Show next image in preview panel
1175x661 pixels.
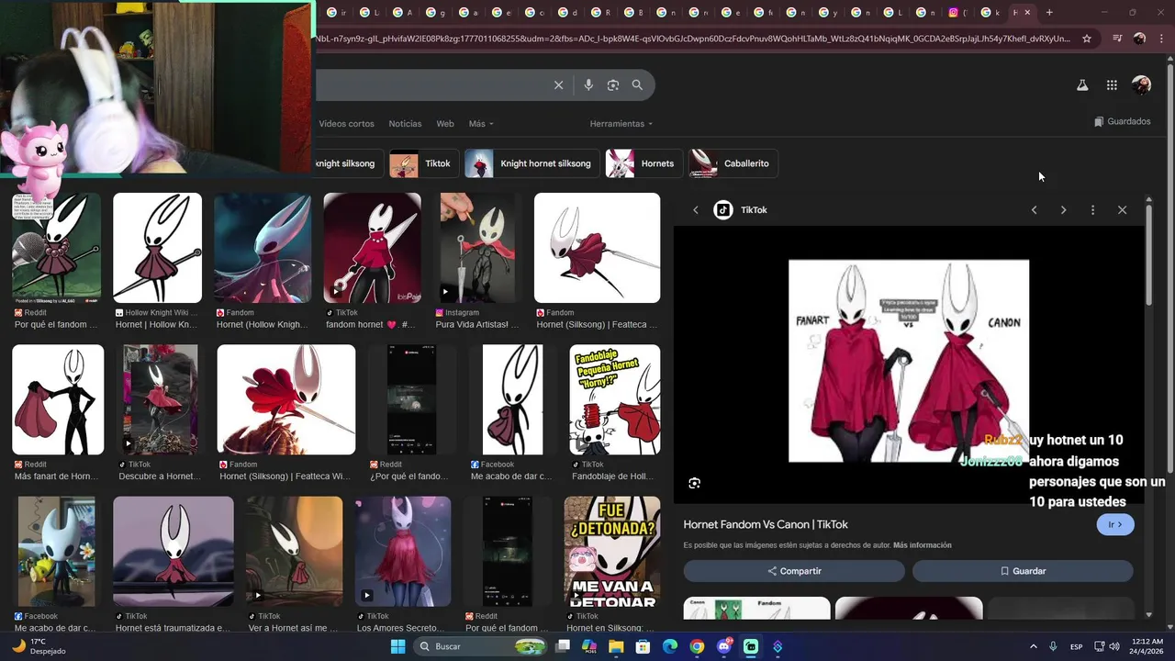click(x=1063, y=210)
